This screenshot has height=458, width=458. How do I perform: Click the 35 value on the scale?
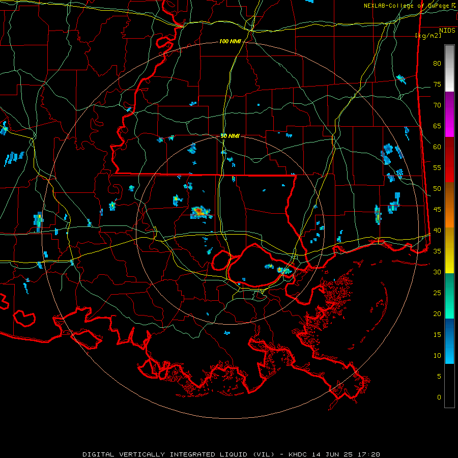437,251
